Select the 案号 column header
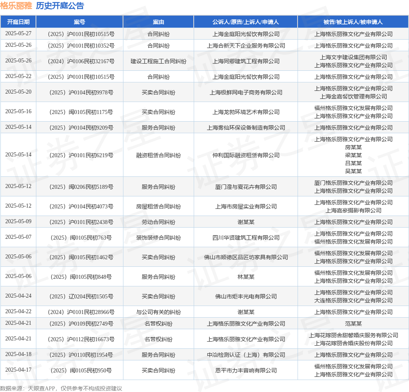Image resolution: width=409 pixels, height=392 pixels. (79, 22)
